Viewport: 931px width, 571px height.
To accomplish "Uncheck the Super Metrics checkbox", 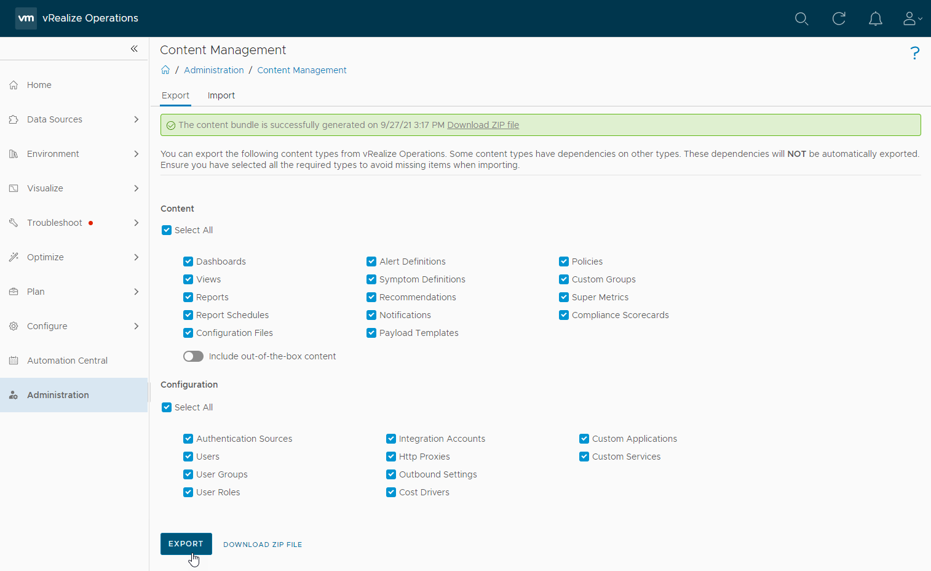I will pos(564,297).
